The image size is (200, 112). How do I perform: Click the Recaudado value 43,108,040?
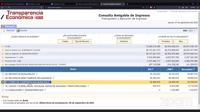coord(192,82)
